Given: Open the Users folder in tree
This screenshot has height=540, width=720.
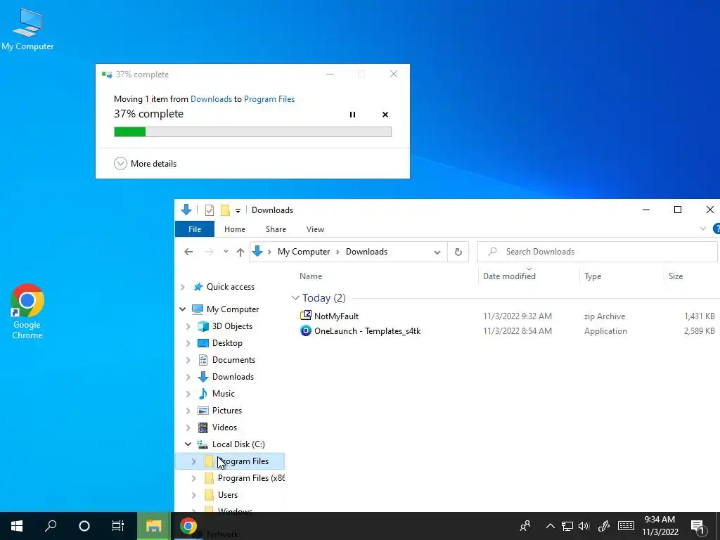Looking at the screenshot, I should [x=228, y=495].
